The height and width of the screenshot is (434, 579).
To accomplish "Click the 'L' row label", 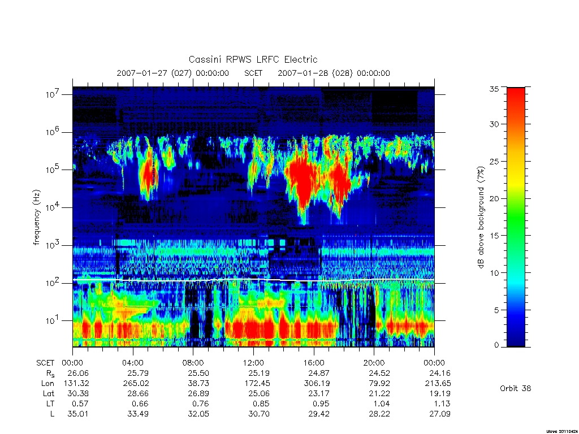I will tap(52, 414).
